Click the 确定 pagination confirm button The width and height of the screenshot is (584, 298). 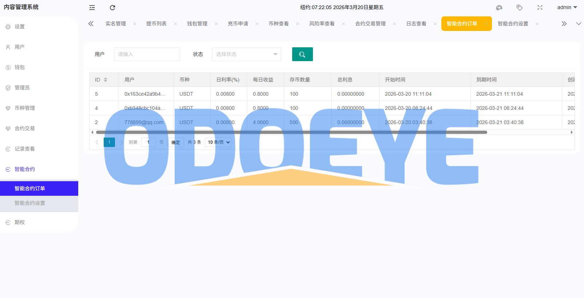(176, 142)
